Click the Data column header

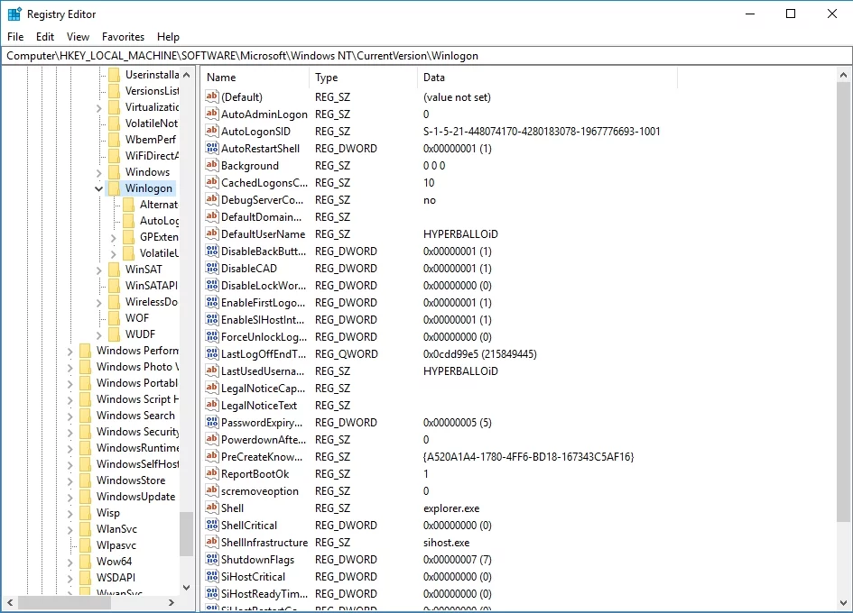(x=546, y=78)
